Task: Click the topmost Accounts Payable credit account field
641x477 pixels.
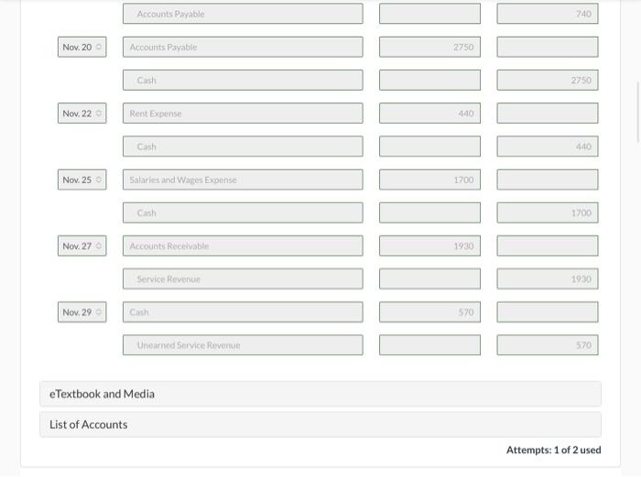Action: point(243,14)
